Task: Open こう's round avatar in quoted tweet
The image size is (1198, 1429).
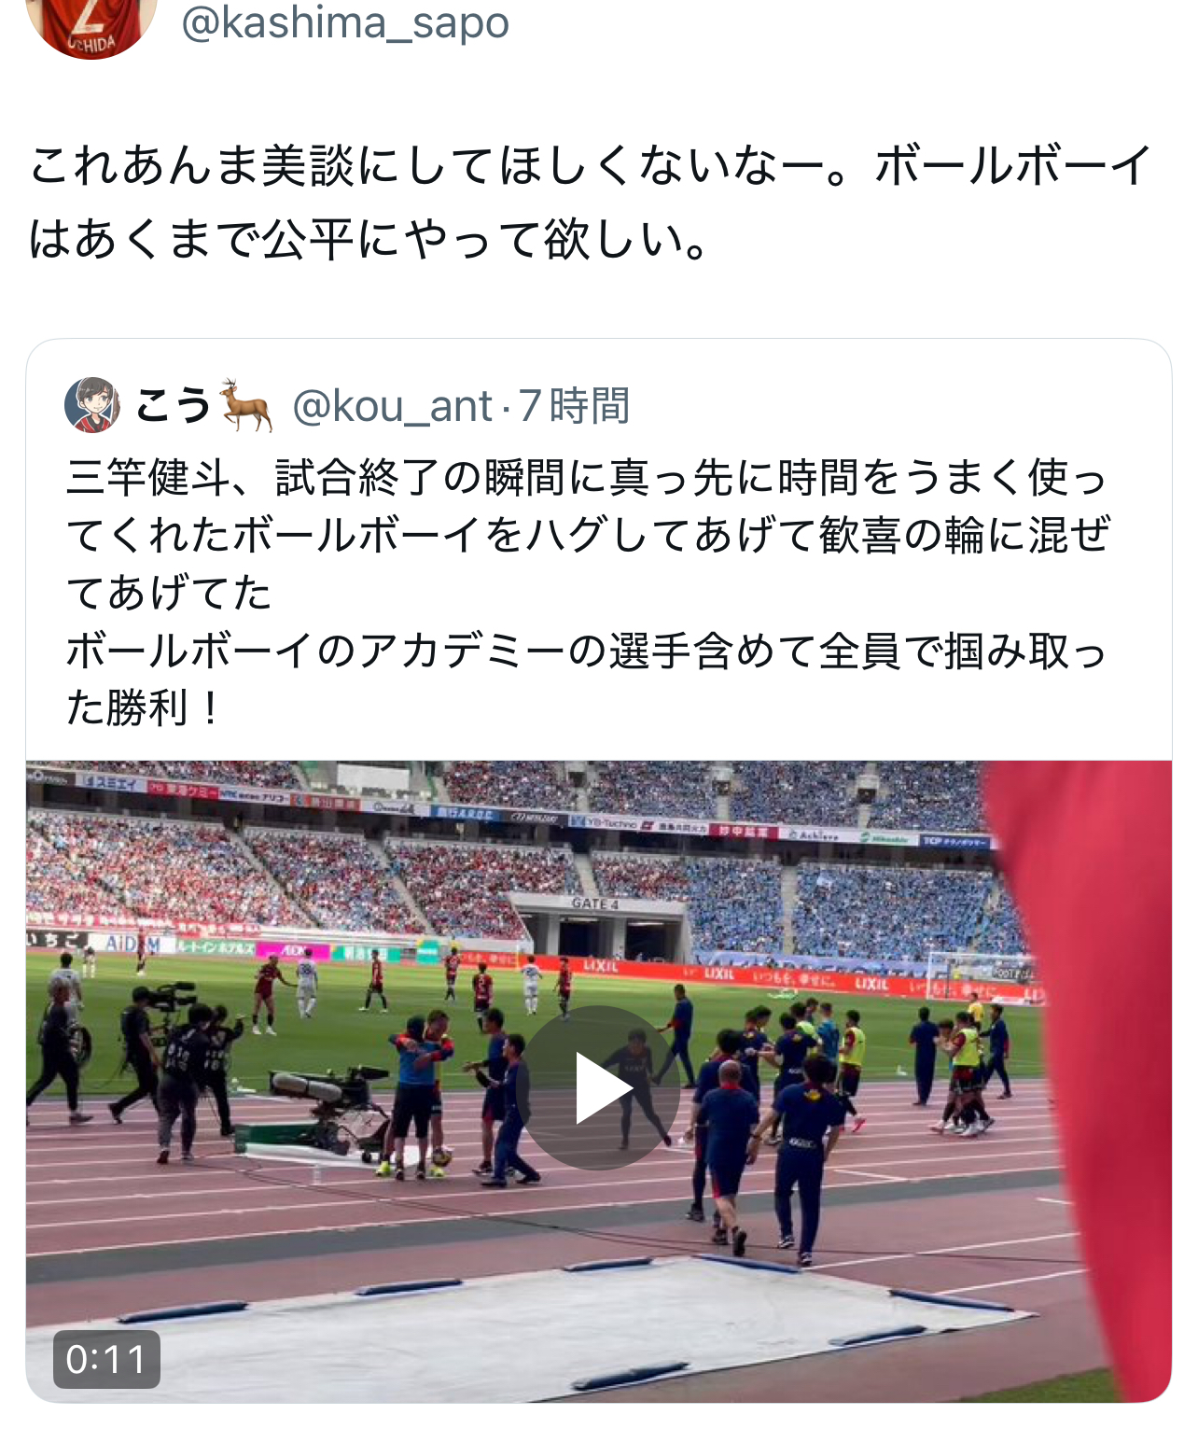Action: [x=91, y=405]
